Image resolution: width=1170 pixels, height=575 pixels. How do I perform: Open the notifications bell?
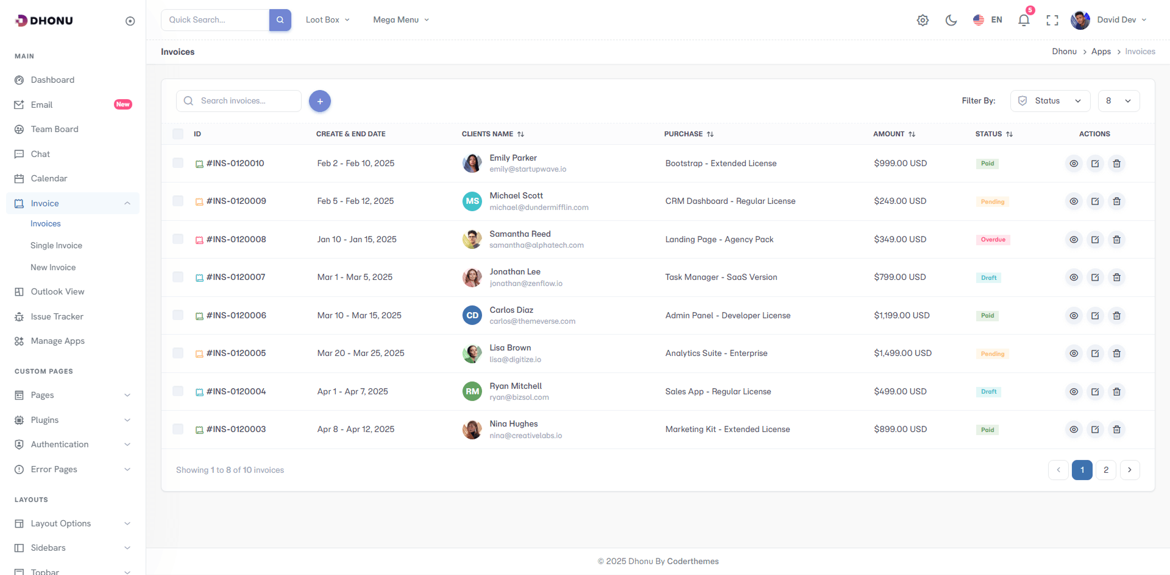pos(1024,20)
